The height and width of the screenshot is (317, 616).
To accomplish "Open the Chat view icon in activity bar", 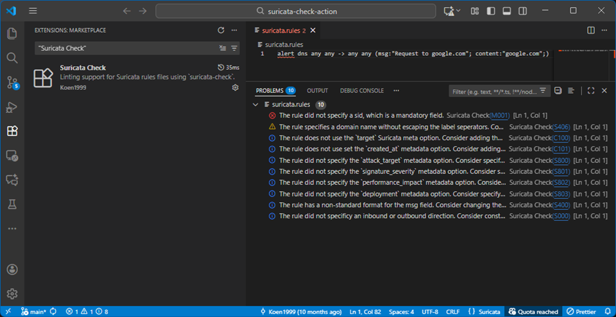I will [12, 180].
